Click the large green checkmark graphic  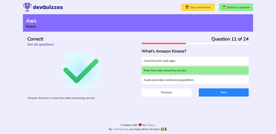tap(81, 71)
